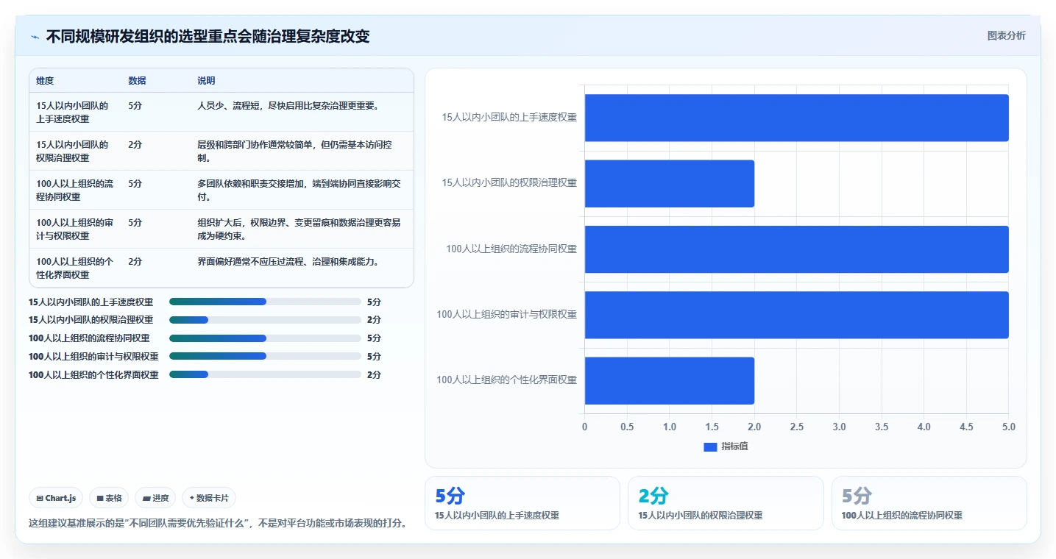Click progress bar for 100人以上组织的流程协同权重
The image size is (1056, 559).
point(265,338)
